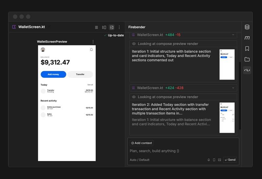Select the WalletScreen.kt editor tab
262x179 pixels.
(x=31, y=27)
